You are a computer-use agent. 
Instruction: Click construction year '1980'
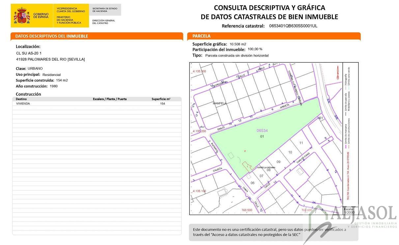tap(54, 86)
